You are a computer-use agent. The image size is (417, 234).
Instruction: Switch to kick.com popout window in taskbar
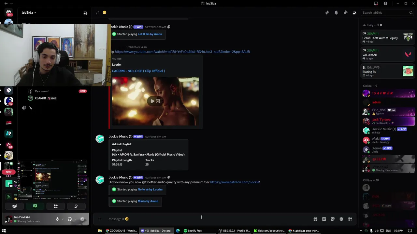pyautogui.click(x=269, y=231)
